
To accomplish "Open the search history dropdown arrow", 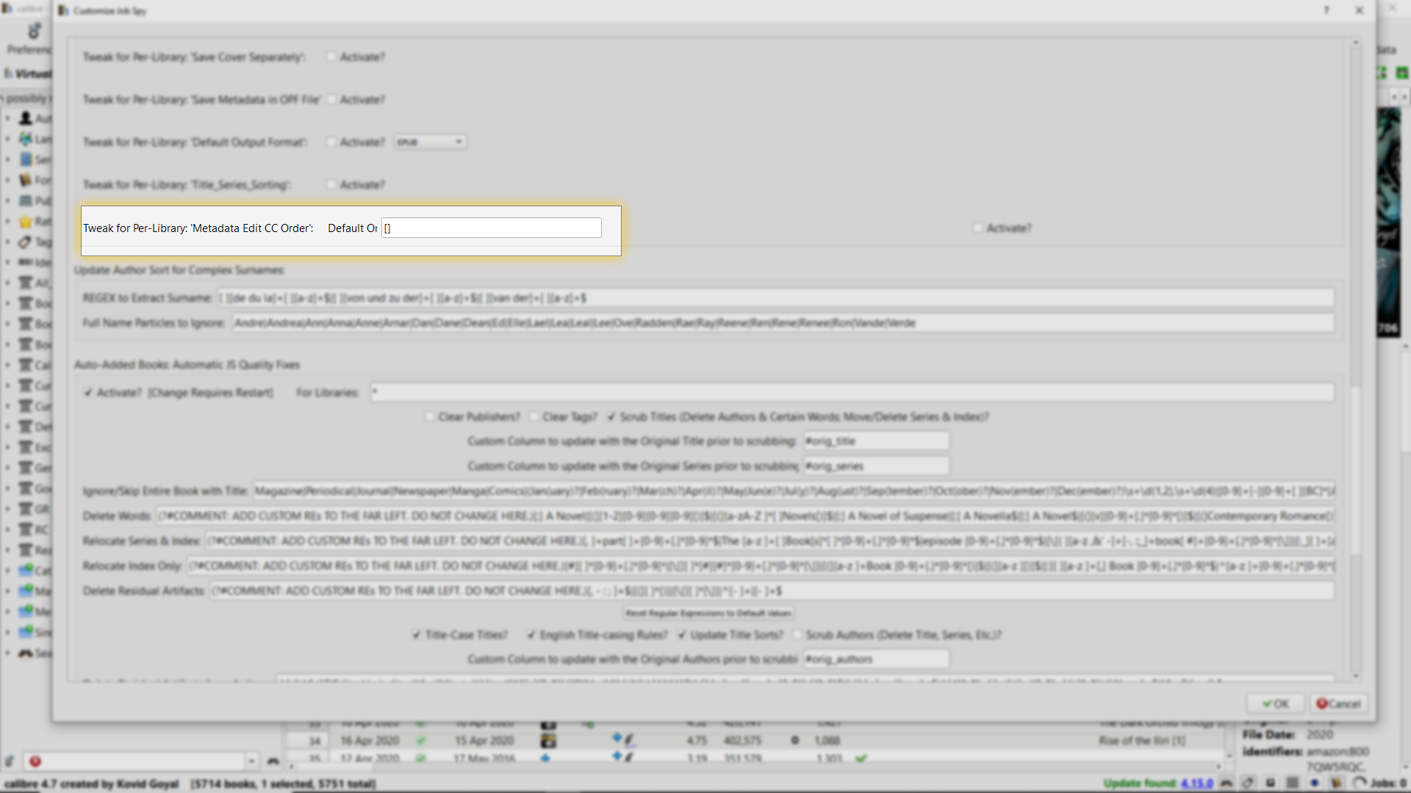I will point(251,761).
